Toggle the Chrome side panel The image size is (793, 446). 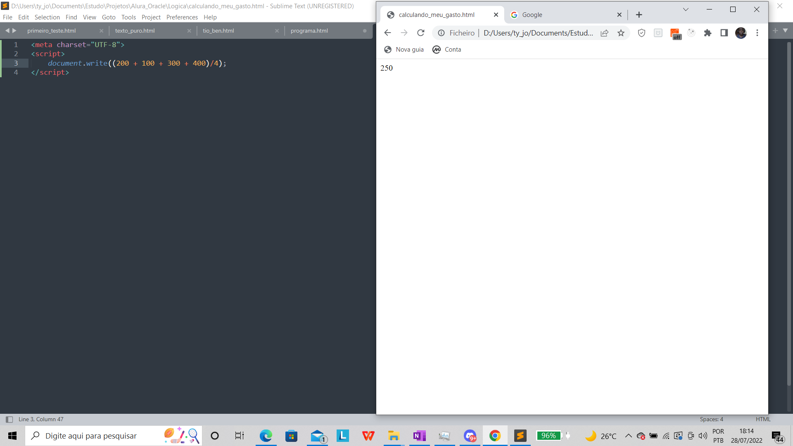point(724,33)
